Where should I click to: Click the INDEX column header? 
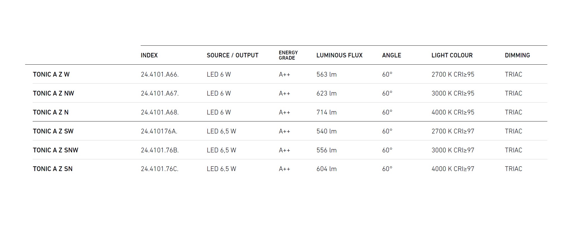(x=149, y=55)
